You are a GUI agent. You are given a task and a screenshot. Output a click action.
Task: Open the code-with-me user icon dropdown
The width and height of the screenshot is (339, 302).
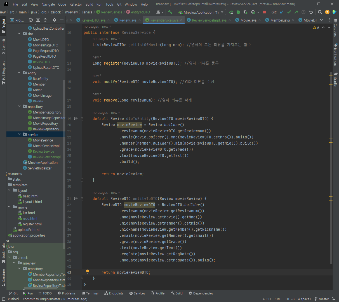point(160,12)
